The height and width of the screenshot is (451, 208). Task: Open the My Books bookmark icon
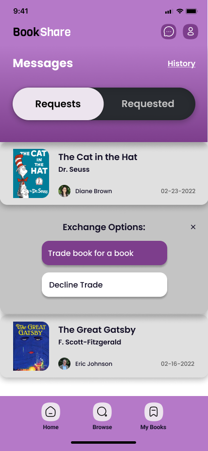pyautogui.click(x=154, y=412)
